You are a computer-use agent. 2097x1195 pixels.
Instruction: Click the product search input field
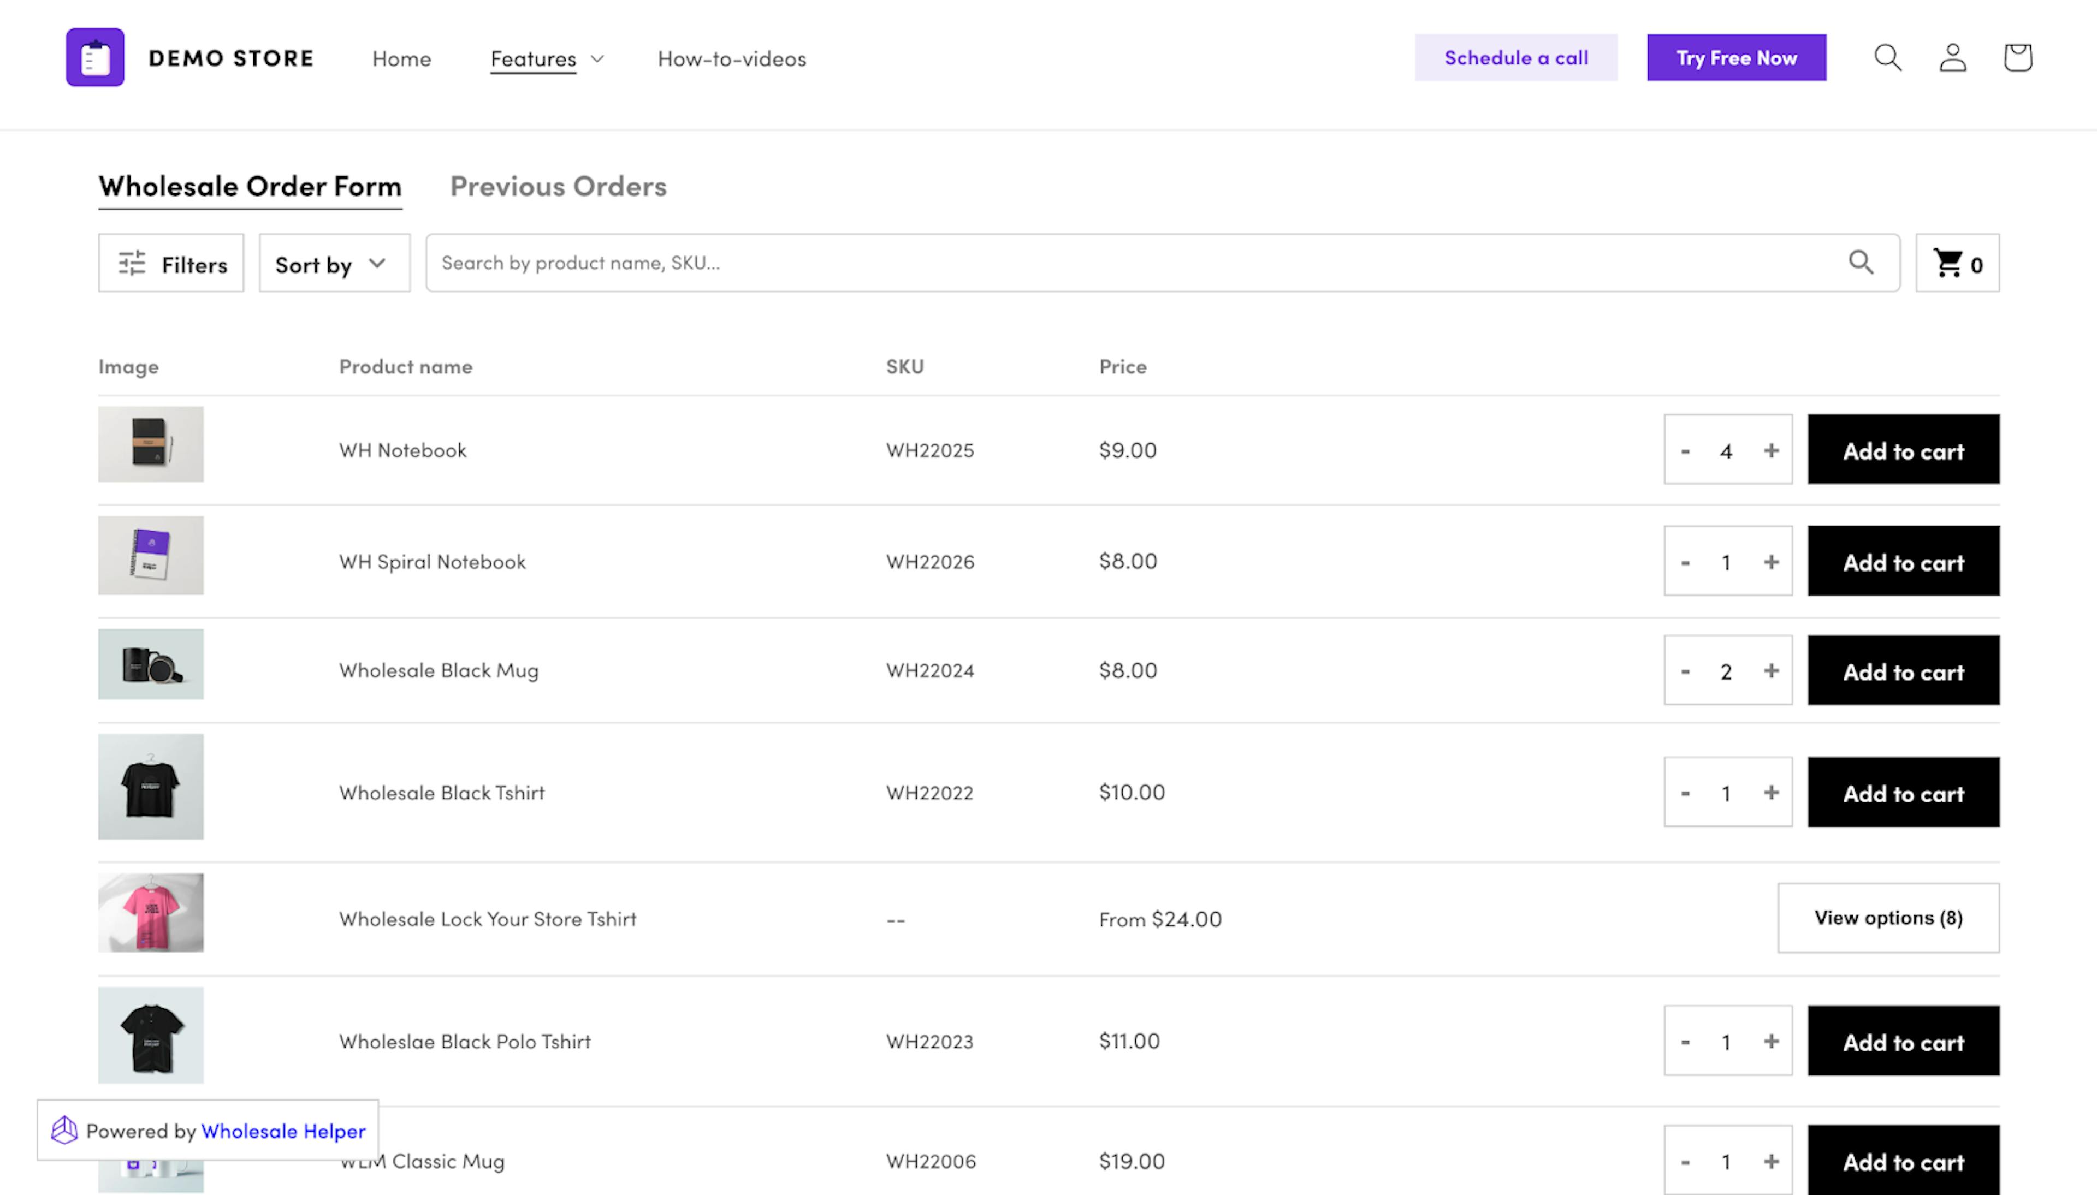coord(1133,263)
